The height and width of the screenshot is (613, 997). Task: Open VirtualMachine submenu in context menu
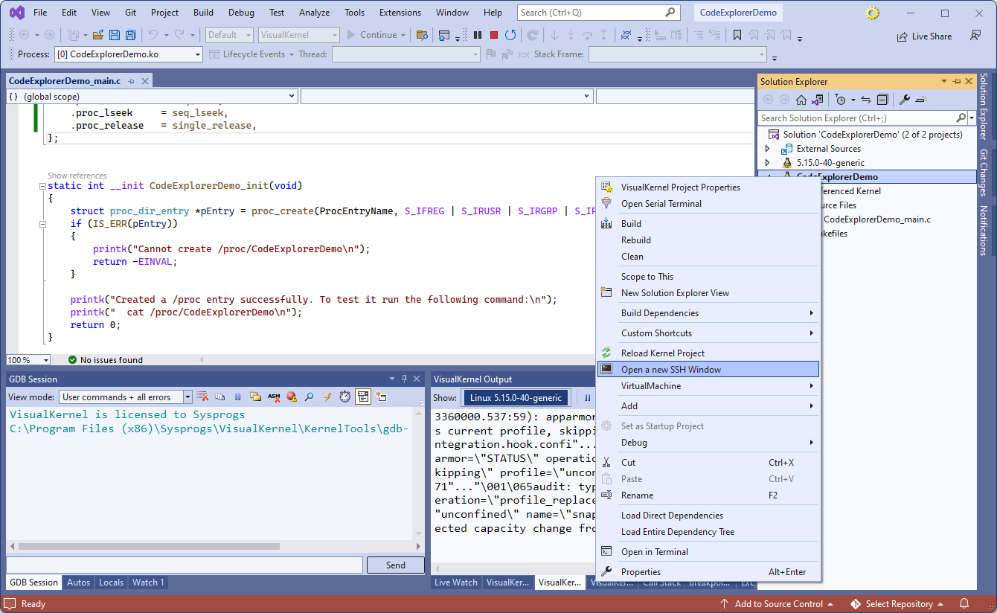pyautogui.click(x=708, y=386)
